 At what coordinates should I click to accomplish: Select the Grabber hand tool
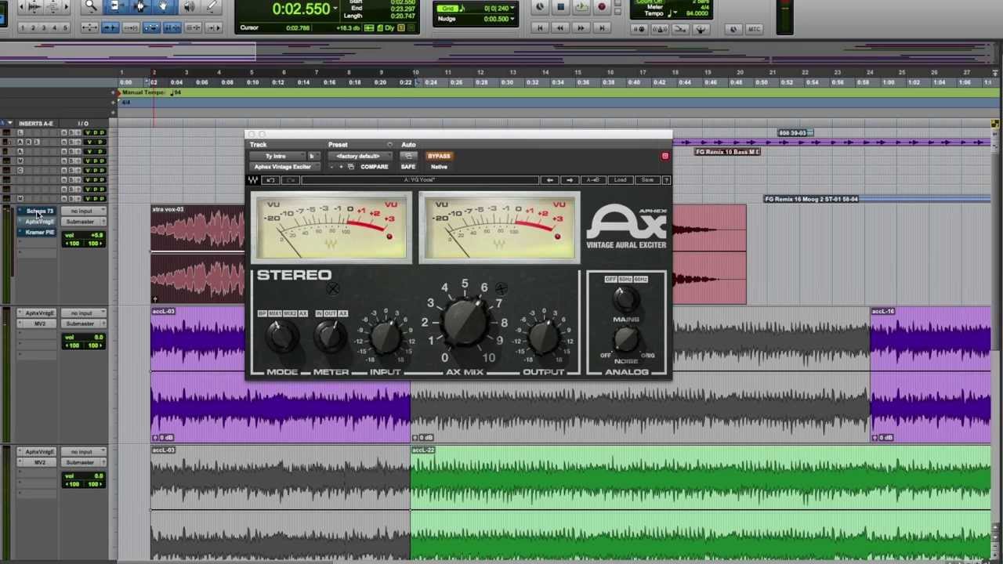(164, 6)
